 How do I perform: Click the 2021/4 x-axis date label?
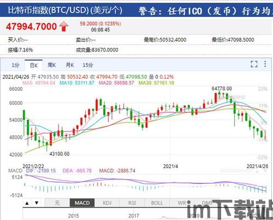click(170, 166)
